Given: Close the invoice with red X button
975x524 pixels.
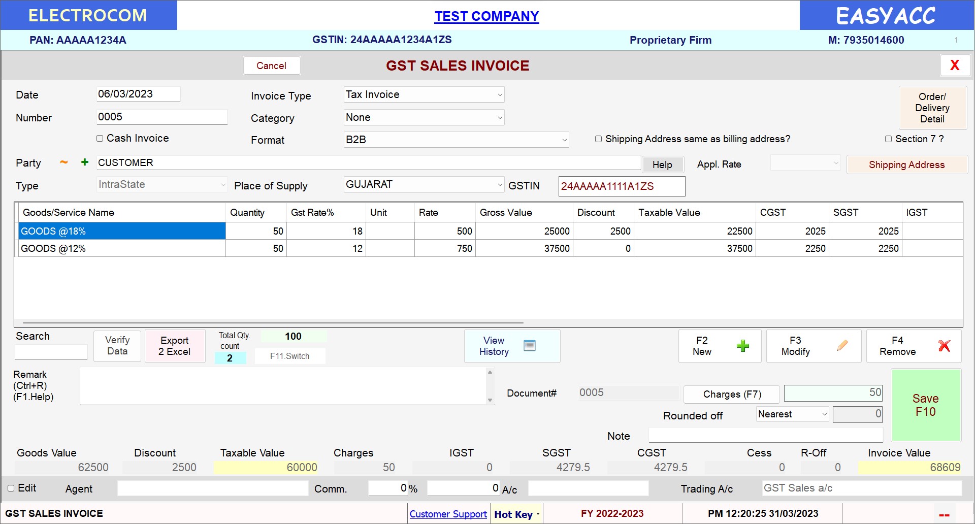Looking at the screenshot, I should click(955, 65).
